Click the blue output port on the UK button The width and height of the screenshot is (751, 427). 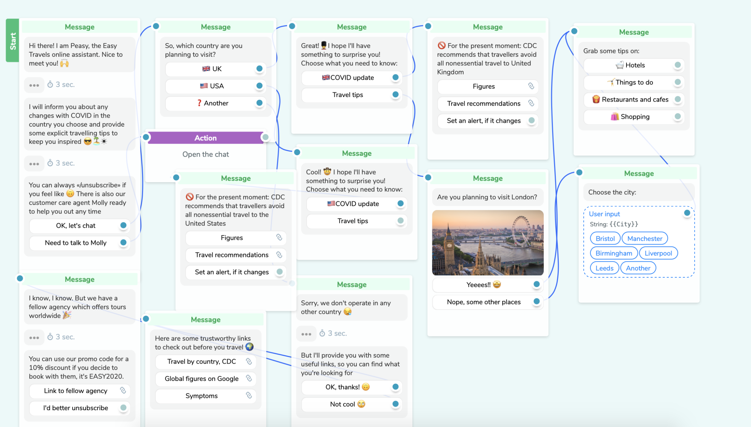pos(260,69)
